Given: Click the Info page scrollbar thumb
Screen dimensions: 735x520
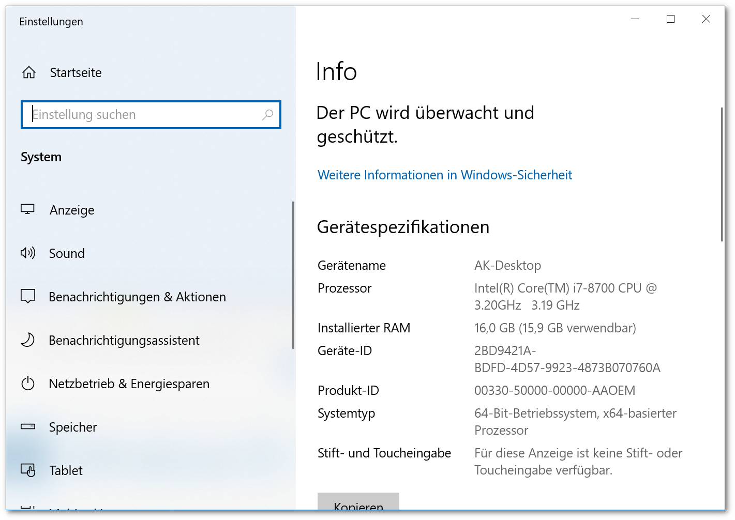Looking at the screenshot, I should point(722,174).
